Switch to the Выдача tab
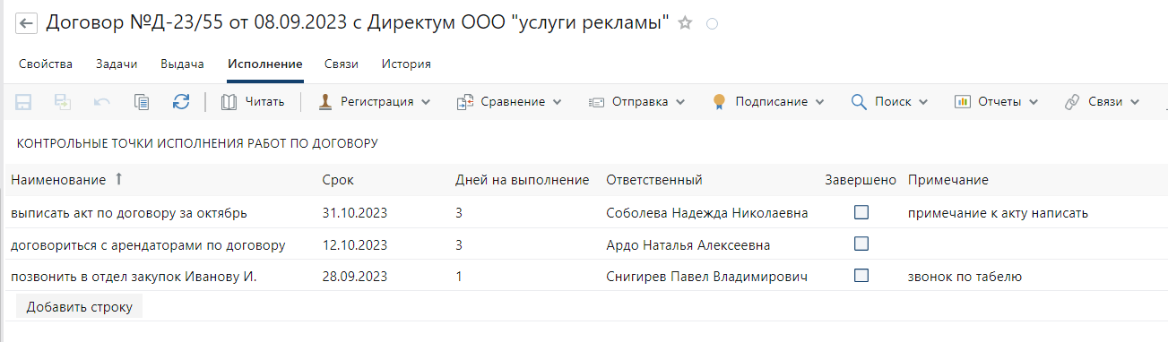 tap(183, 64)
